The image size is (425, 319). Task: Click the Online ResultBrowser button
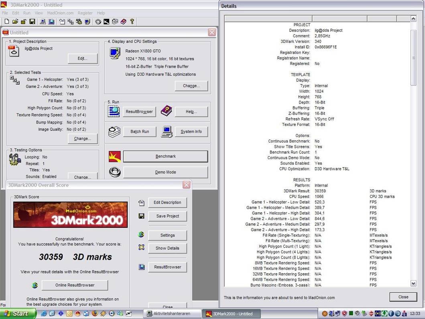tap(75, 285)
